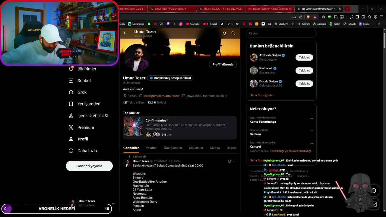386x217 pixels.
Task: Open Grok from the left sidebar
Action: (78, 92)
